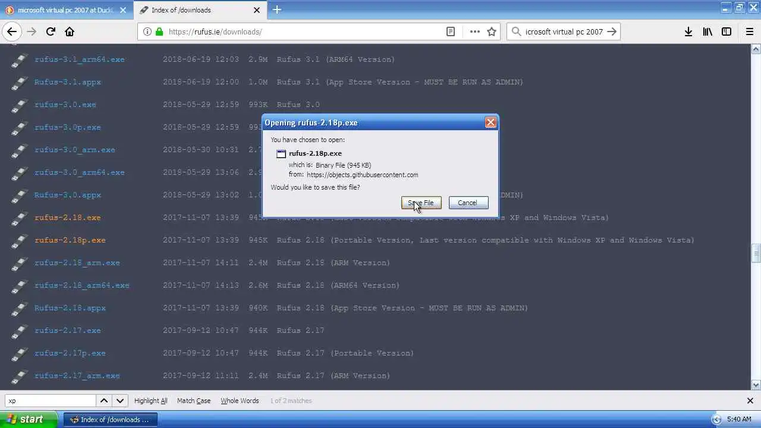The height and width of the screenshot is (428, 761).
Task: Click the Save File button
Action: coord(421,203)
